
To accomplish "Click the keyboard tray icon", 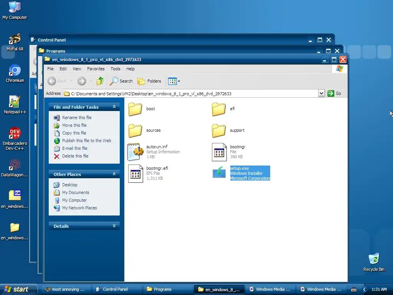I will [x=353, y=290].
